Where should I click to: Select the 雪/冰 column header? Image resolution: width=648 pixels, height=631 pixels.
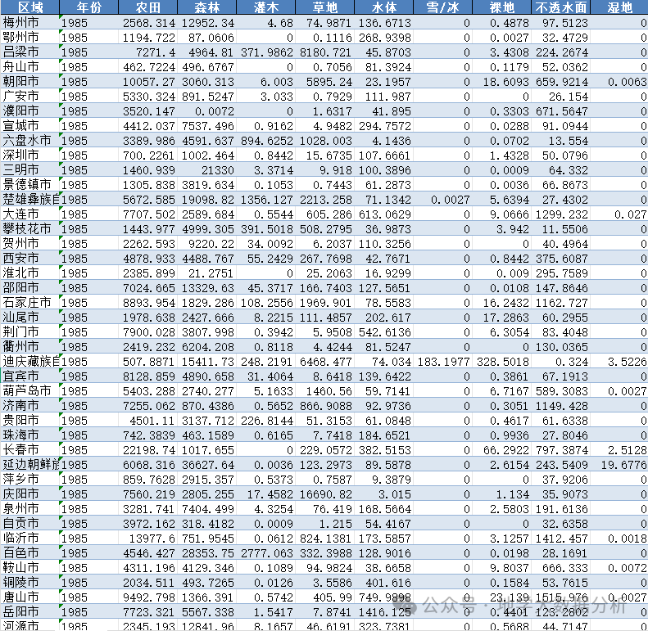[x=443, y=7]
